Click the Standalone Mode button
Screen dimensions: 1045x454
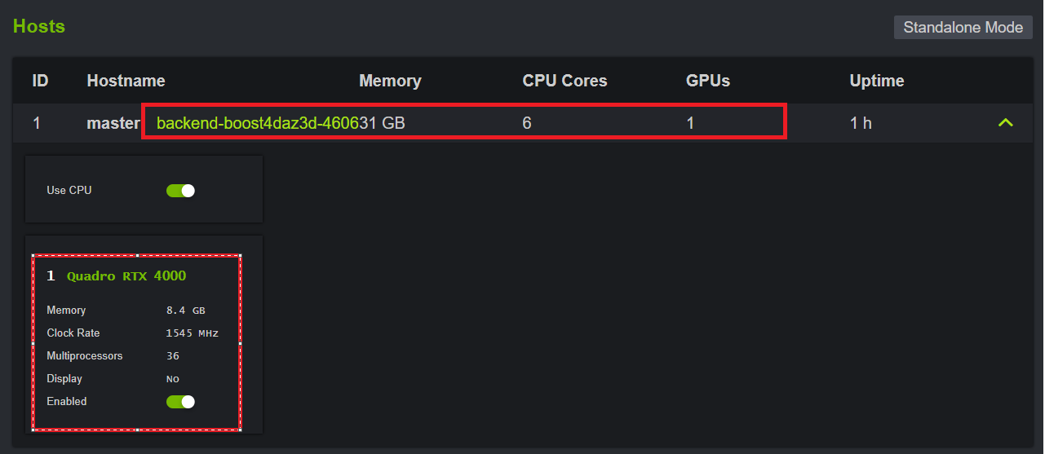963,27
